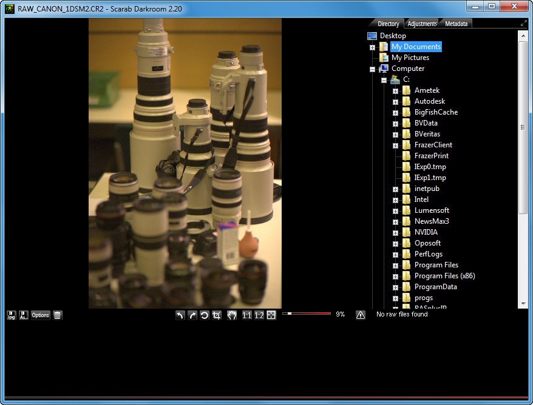The image size is (533, 405).
Task: Click the Save As icon in bottom toolbar
Action: [x=24, y=315]
